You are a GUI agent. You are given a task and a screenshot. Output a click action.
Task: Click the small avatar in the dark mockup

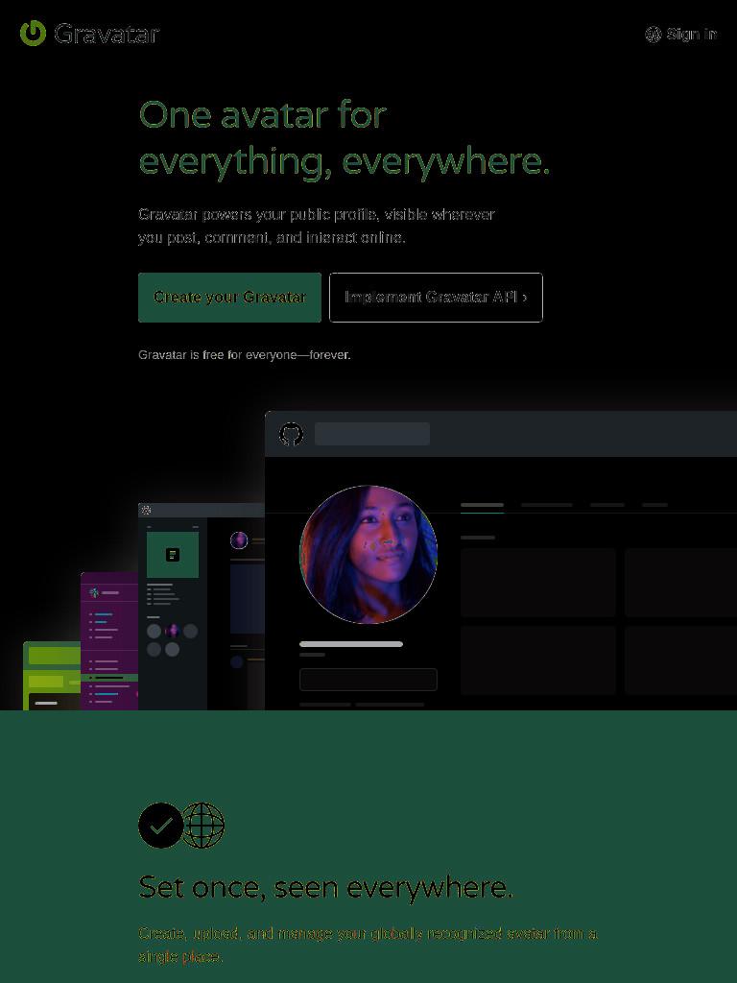[239, 539]
